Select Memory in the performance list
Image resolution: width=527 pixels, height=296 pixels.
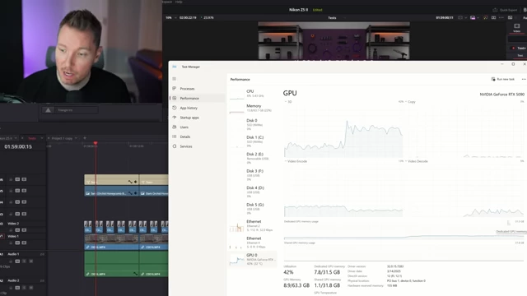click(253, 108)
